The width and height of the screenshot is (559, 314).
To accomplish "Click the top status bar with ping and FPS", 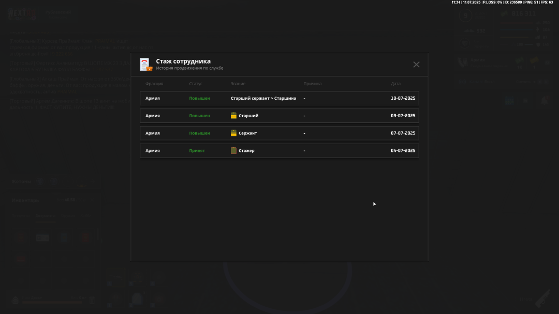I will click(x=502, y=2).
